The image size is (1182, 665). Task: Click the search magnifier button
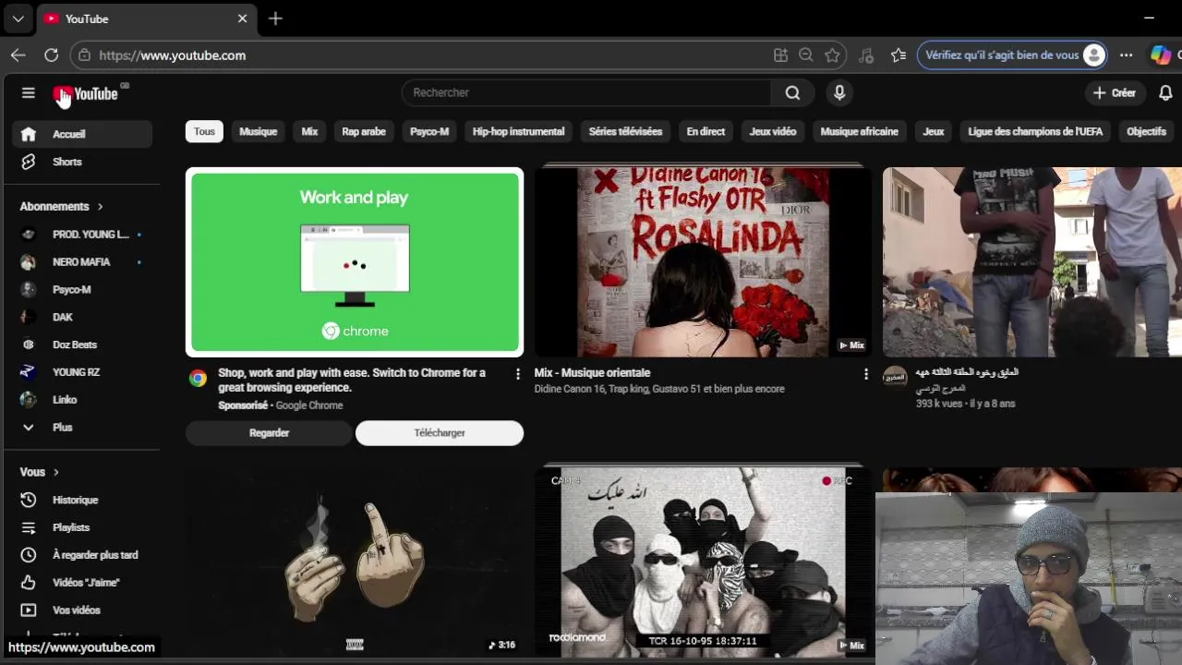(x=792, y=92)
